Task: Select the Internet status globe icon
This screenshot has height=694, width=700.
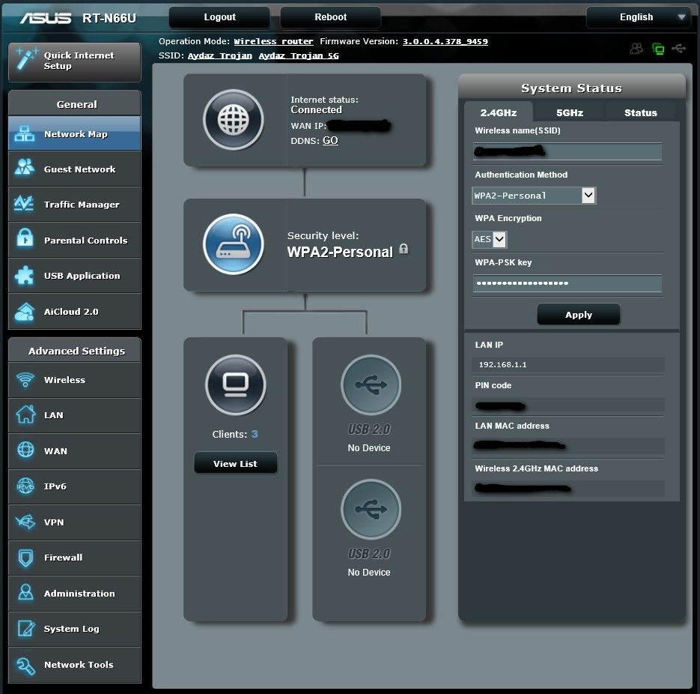Action: pos(233,120)
